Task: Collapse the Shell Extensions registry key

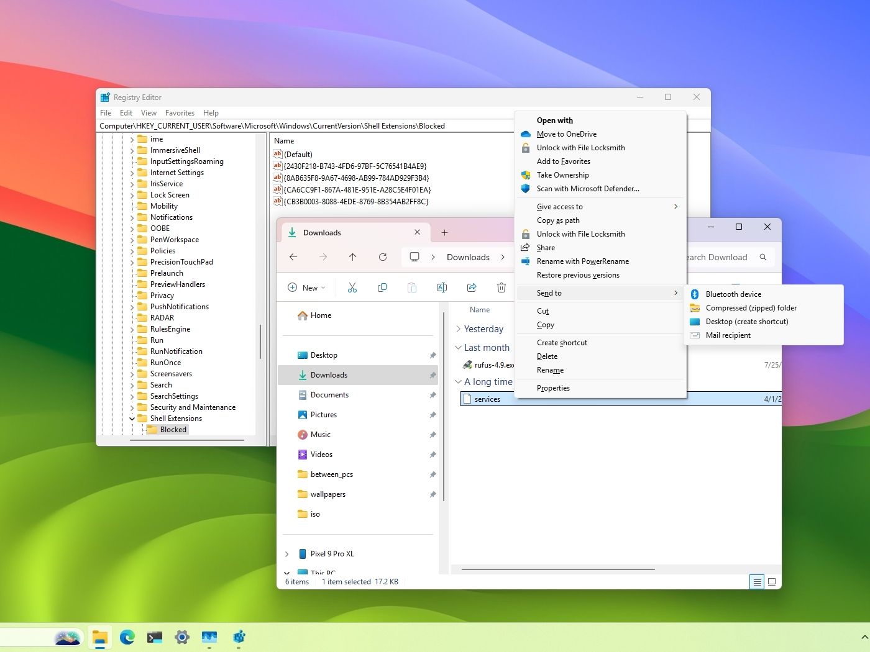Action: coord(132,419)
